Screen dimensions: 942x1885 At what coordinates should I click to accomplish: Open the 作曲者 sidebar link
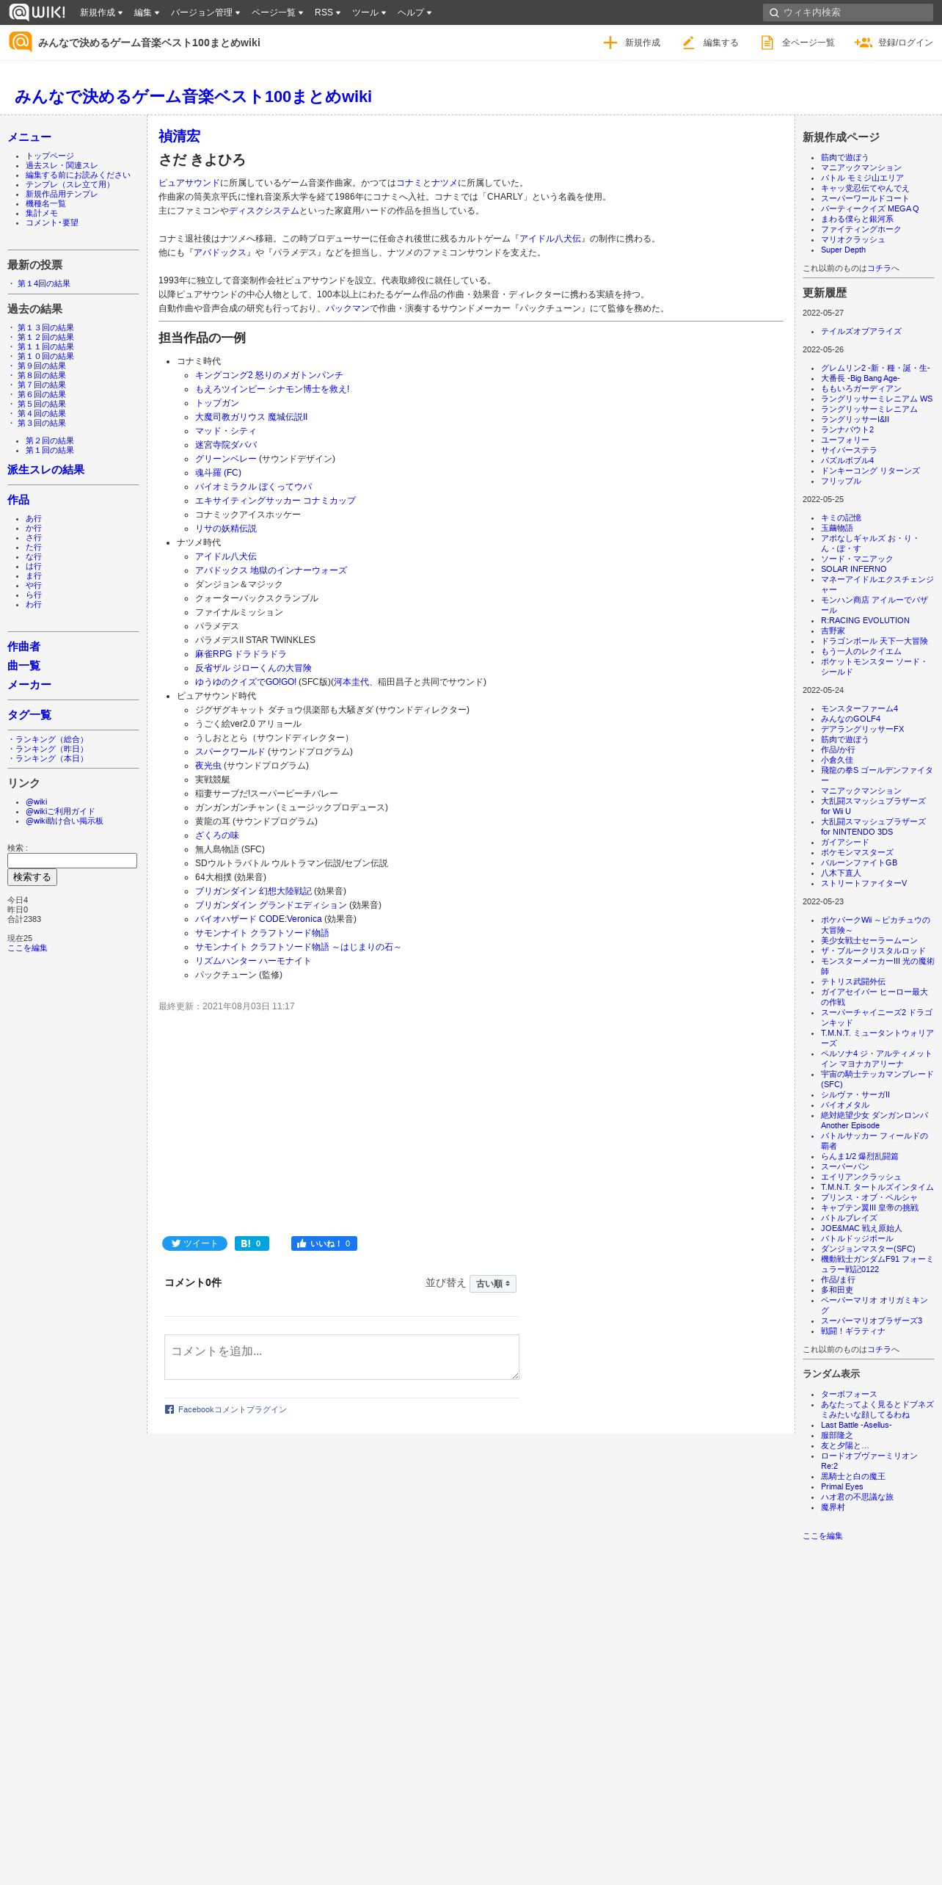(23, 647)
